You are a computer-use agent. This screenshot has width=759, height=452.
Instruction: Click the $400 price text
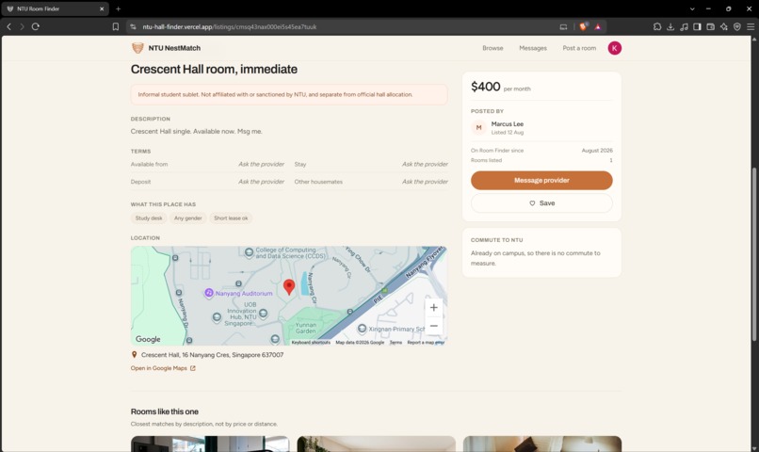486,87
